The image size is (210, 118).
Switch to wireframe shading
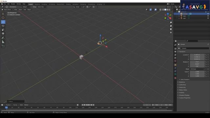pyautogui.click(x=163, y=10)
